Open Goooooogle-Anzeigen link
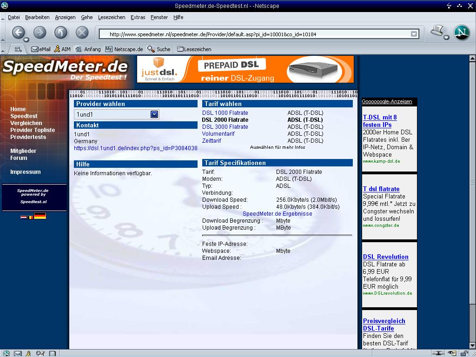Viewport: 476px width, 357px height. click(387, 101)
